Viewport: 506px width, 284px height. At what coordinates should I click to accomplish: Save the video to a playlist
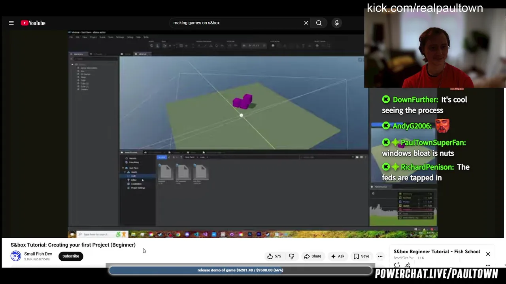pos(361,256)
